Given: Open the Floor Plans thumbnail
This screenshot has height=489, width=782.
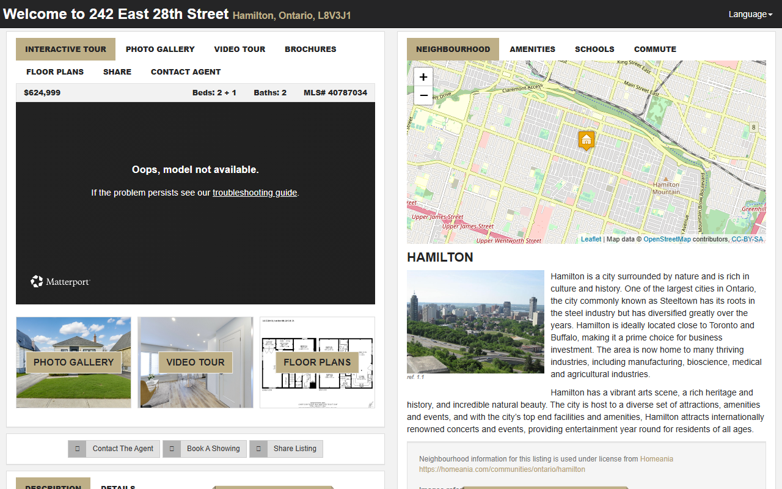Looking at the screenshot, I should (x=317, y=362).
